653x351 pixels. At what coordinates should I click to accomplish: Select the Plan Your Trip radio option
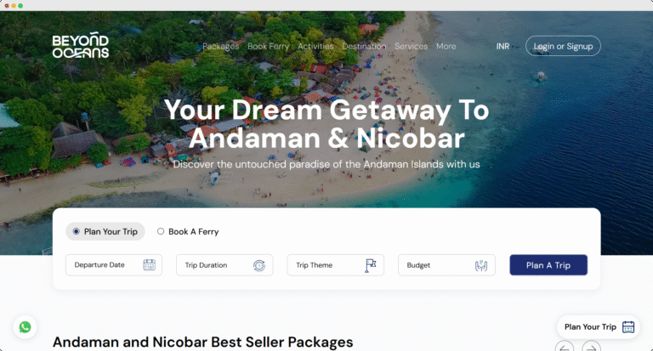[x=105, y=231]
